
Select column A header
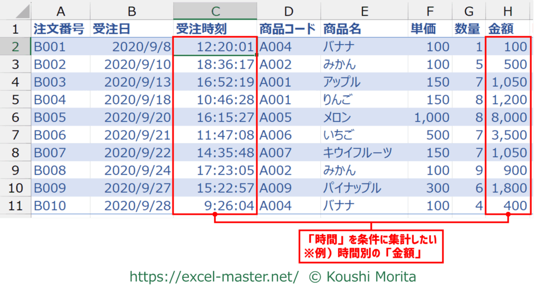coord(60,10)
